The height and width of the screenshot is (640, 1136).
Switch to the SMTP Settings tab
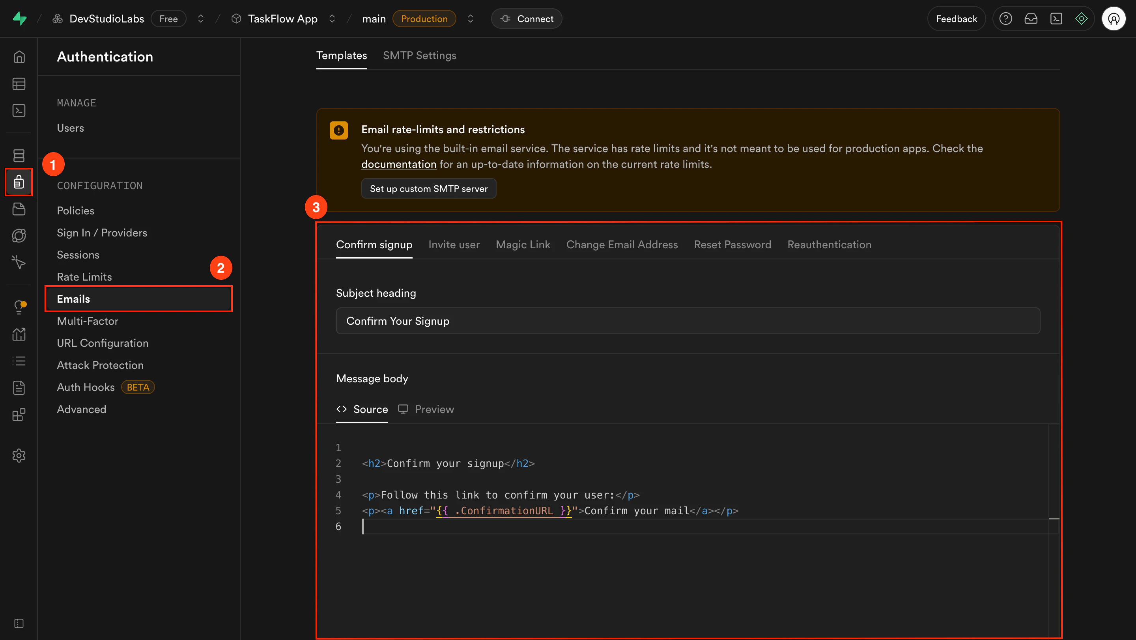[x=419, y=56]
